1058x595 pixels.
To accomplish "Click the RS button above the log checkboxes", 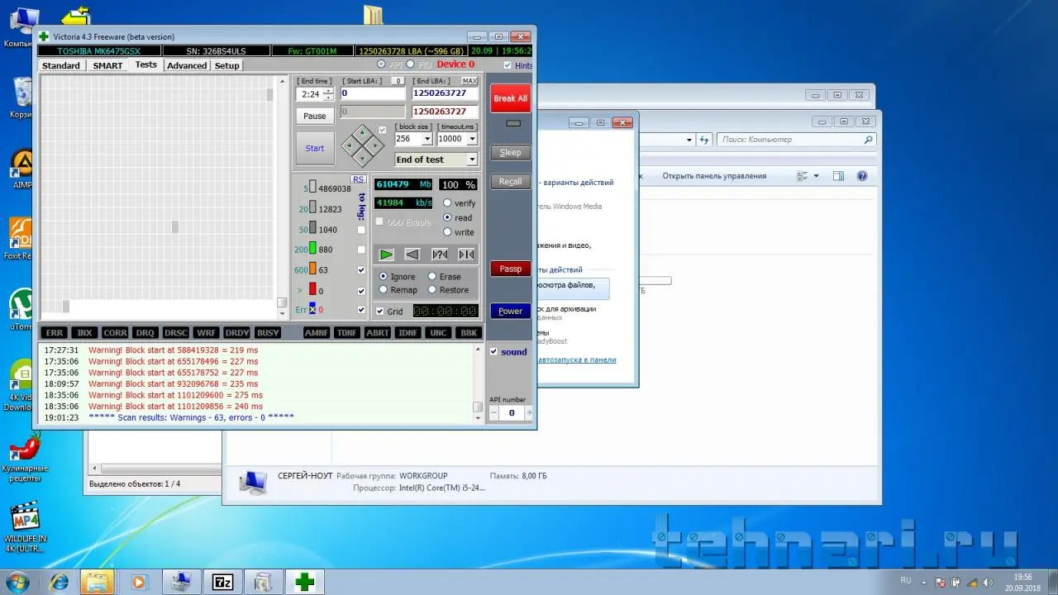I will 358,179.
